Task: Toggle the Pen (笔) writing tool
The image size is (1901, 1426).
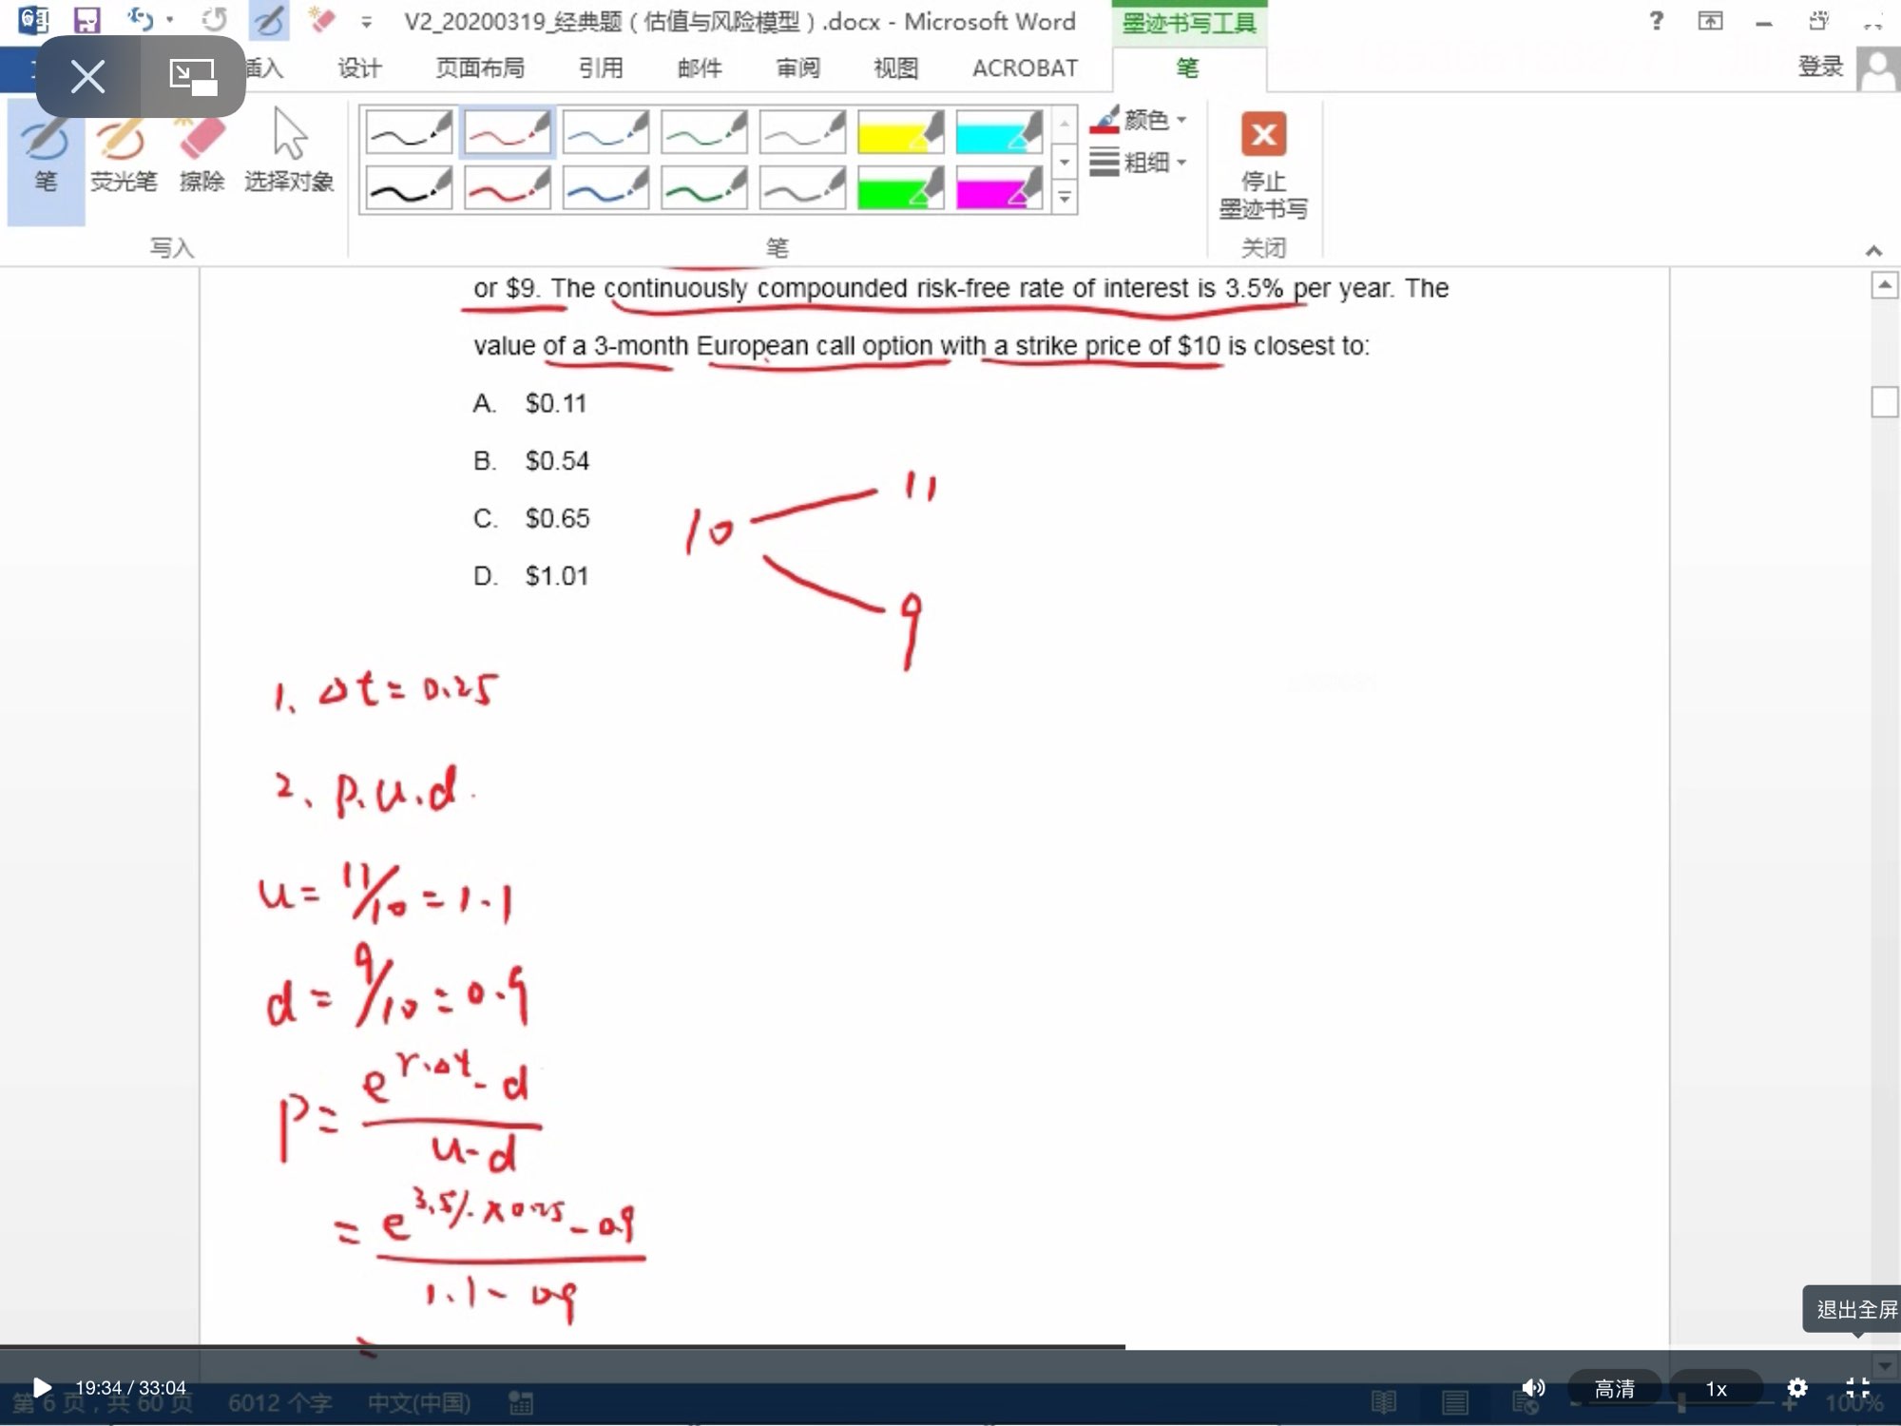Action: [x=46, y=157]
